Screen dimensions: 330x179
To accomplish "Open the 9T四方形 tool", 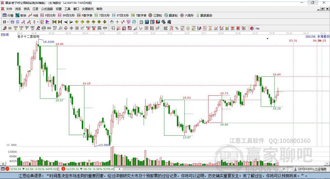I will (120, 16).
